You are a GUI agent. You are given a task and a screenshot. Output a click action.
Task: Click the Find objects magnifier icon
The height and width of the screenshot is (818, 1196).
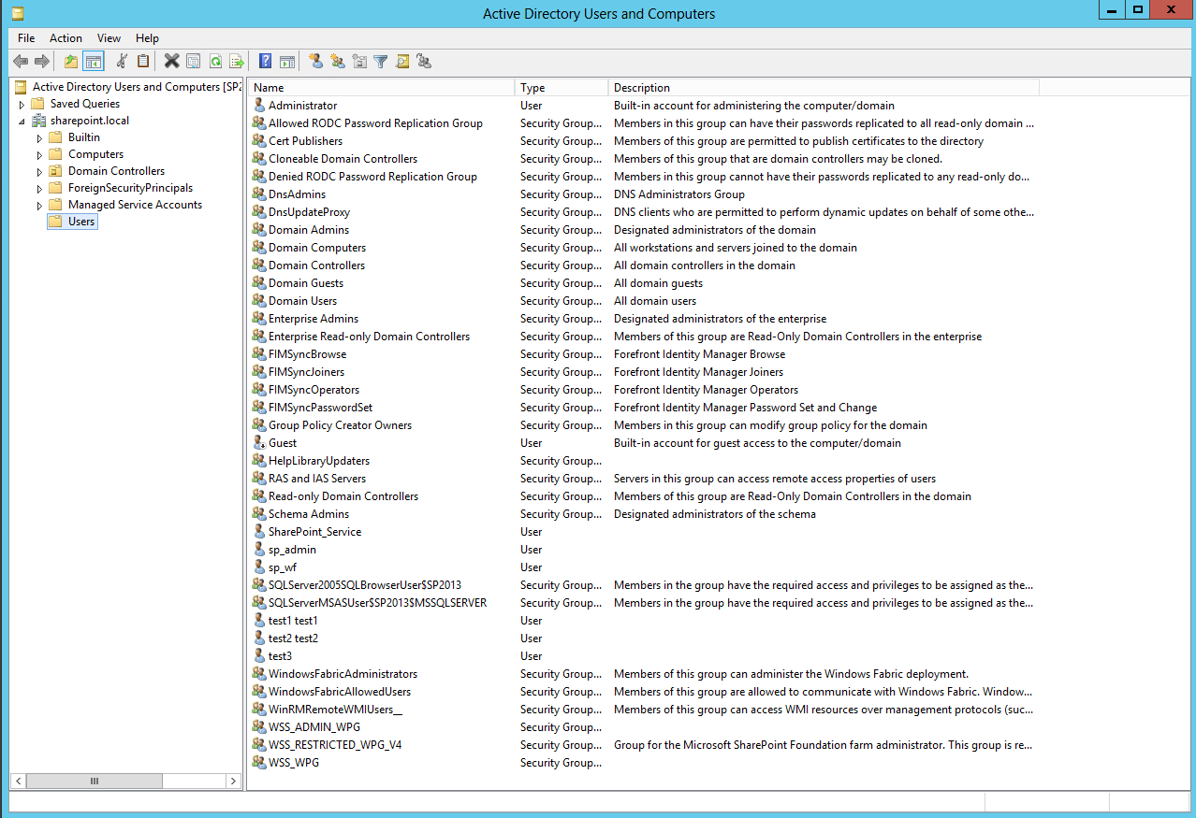click(402, 62)
